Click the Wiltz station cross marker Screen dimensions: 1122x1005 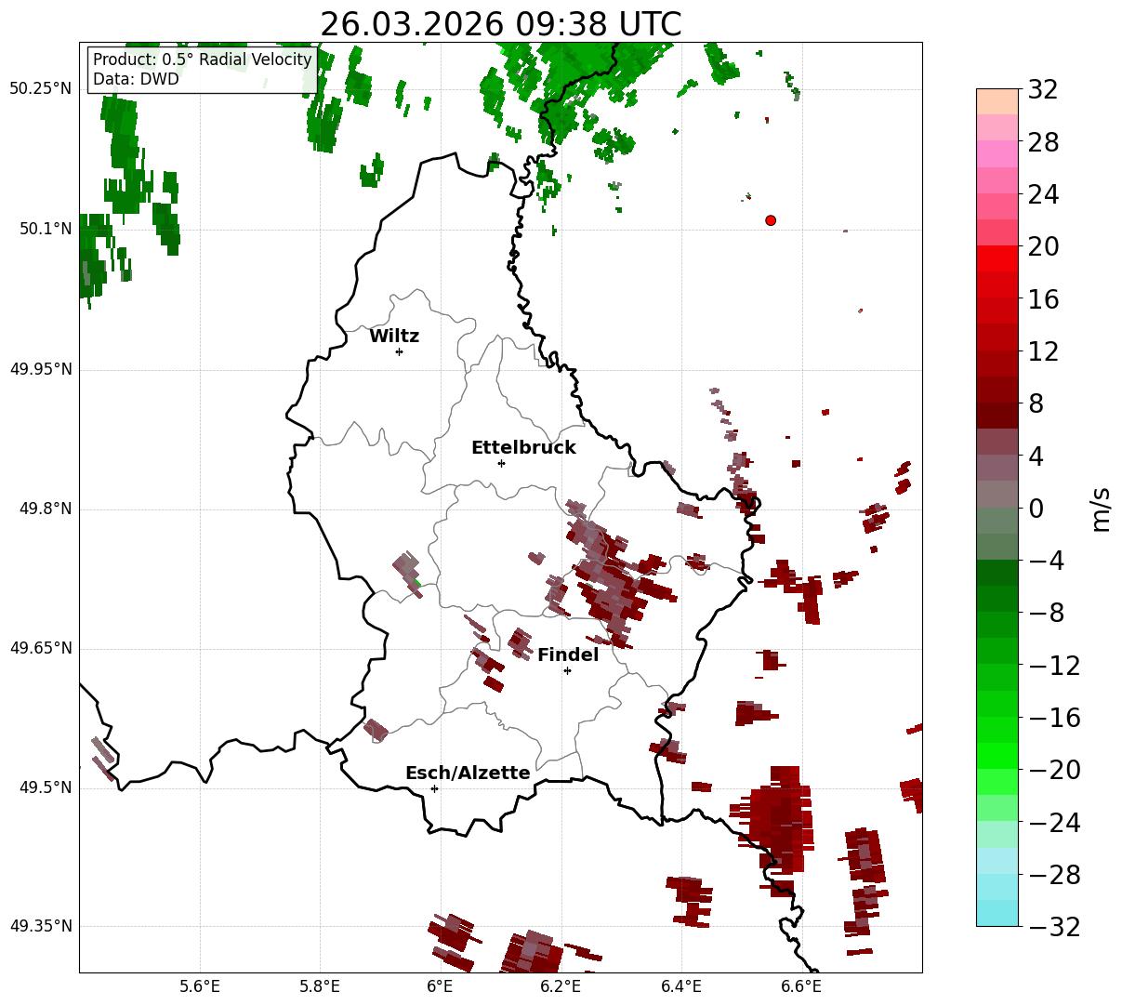[x=399, y=351]
